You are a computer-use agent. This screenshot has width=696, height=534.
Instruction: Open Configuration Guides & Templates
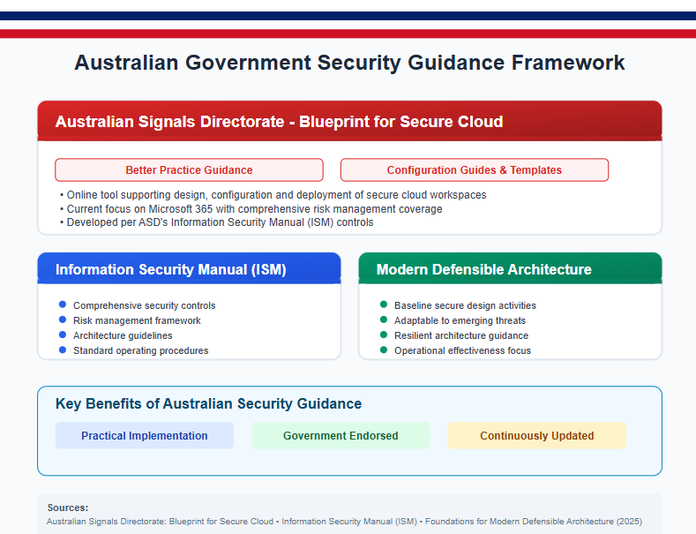coord(475,169)
